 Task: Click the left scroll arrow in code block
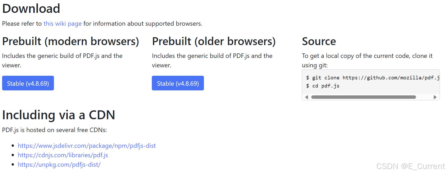pos(307,97)
